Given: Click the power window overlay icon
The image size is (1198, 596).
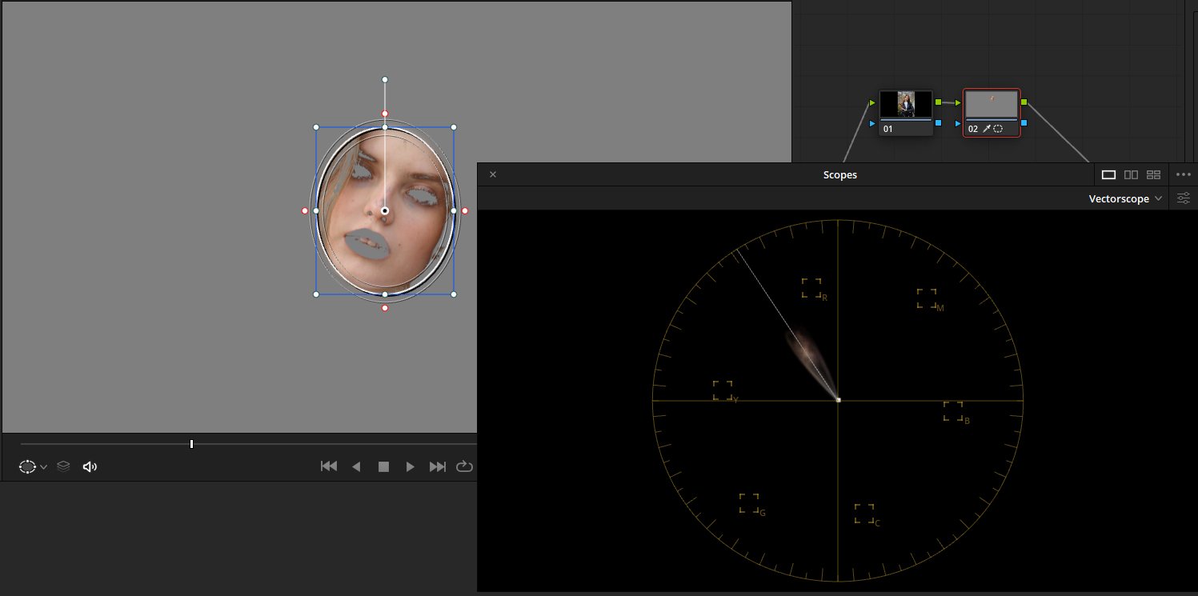Looking at the screenshot, I should click(x=27, y=466).
